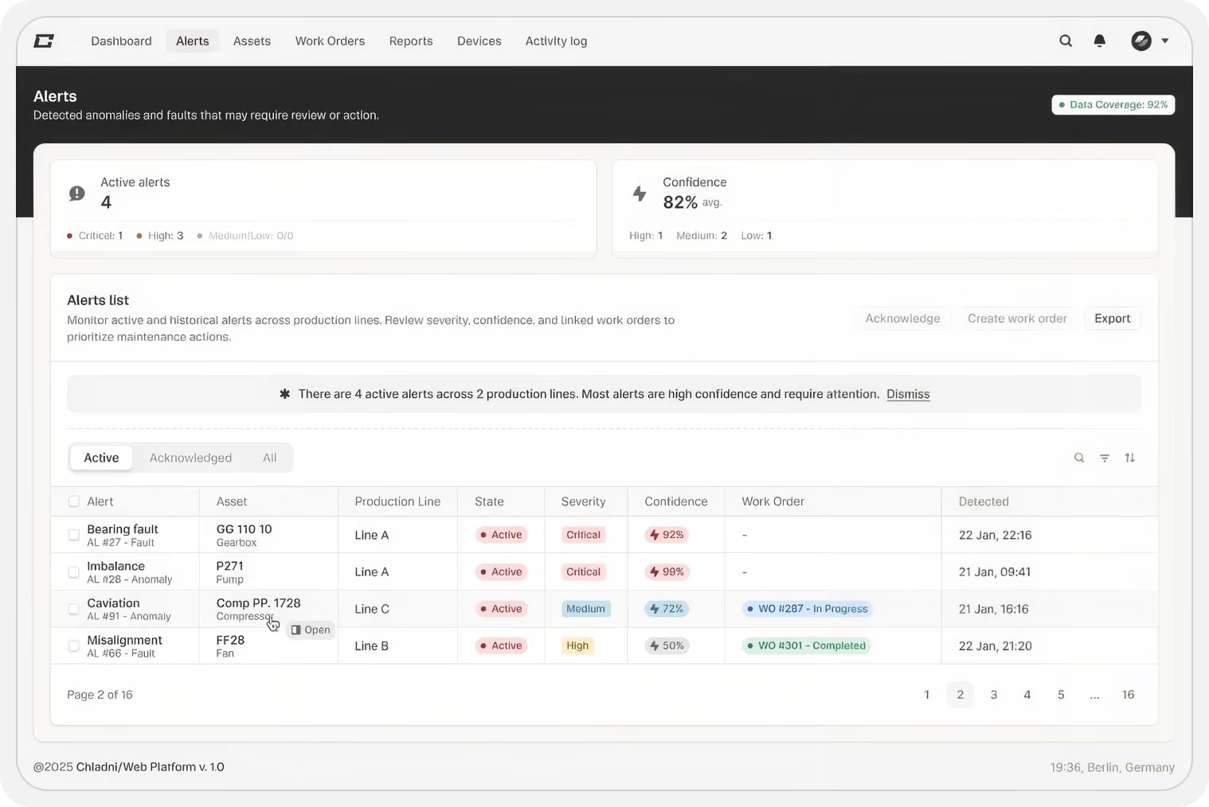
Task: Click the Data Coverage: 92% badge
Action: [1113, 104]
